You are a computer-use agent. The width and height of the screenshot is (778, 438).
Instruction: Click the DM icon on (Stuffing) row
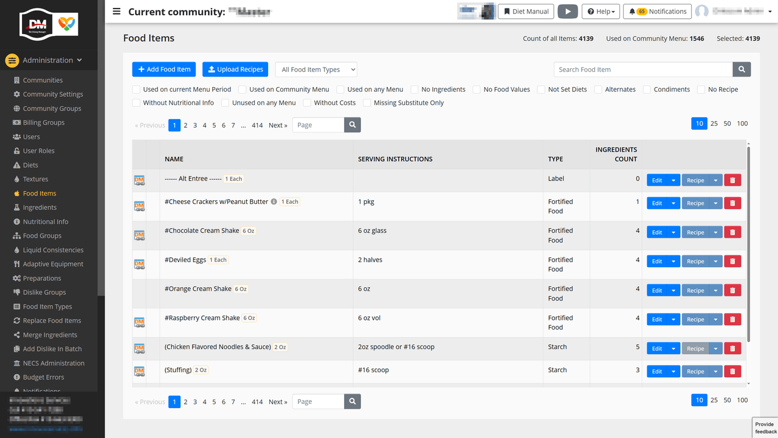point(139,371)
